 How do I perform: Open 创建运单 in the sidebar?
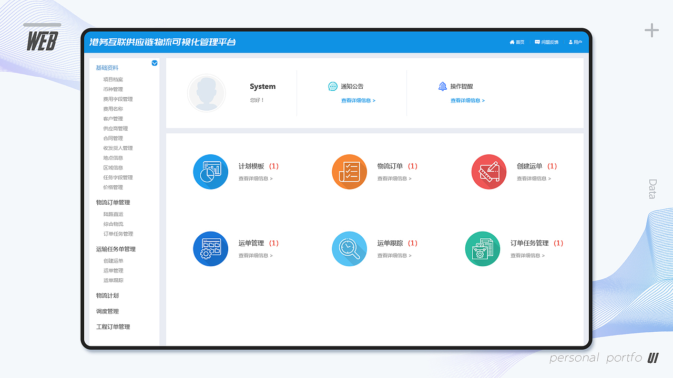pyautogui.click(x=113, y=261)
